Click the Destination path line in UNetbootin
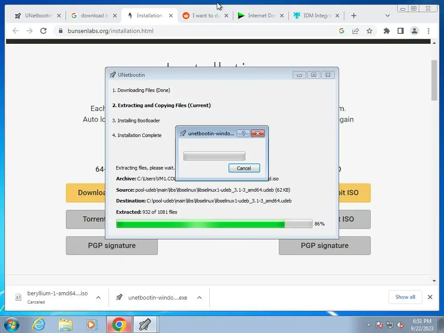 (x=204, y=201)
